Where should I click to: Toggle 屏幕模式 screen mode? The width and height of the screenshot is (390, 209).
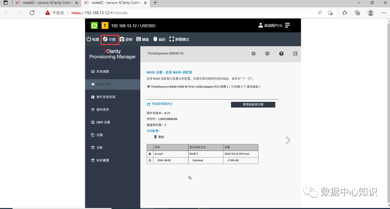point(179,39)
